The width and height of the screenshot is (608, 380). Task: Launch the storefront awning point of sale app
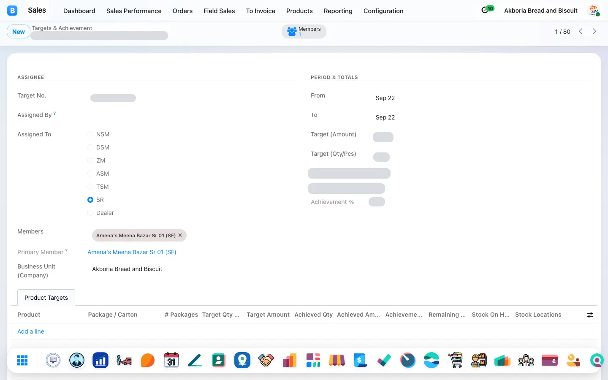coord(337,360)
